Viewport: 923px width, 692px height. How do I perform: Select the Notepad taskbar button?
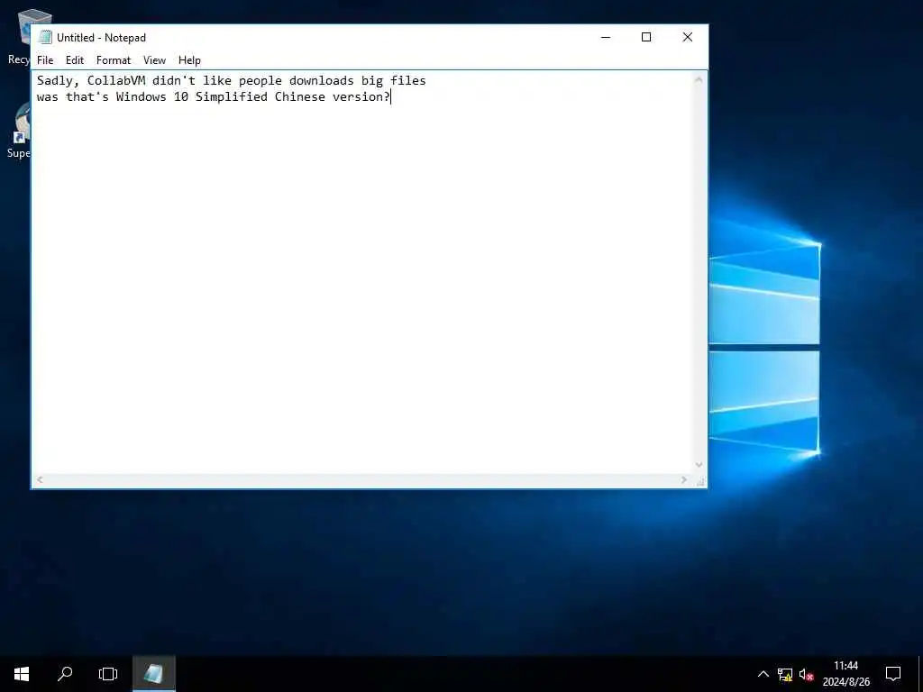pos(153,674)
